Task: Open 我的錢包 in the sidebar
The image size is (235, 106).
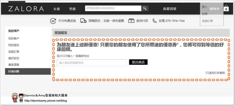Action: point(14,45)
